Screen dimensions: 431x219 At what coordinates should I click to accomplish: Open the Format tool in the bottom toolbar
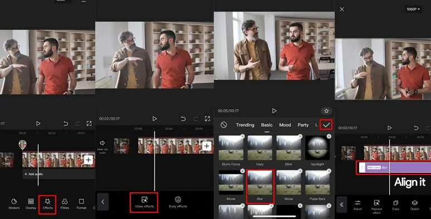[x=81, y=204]
